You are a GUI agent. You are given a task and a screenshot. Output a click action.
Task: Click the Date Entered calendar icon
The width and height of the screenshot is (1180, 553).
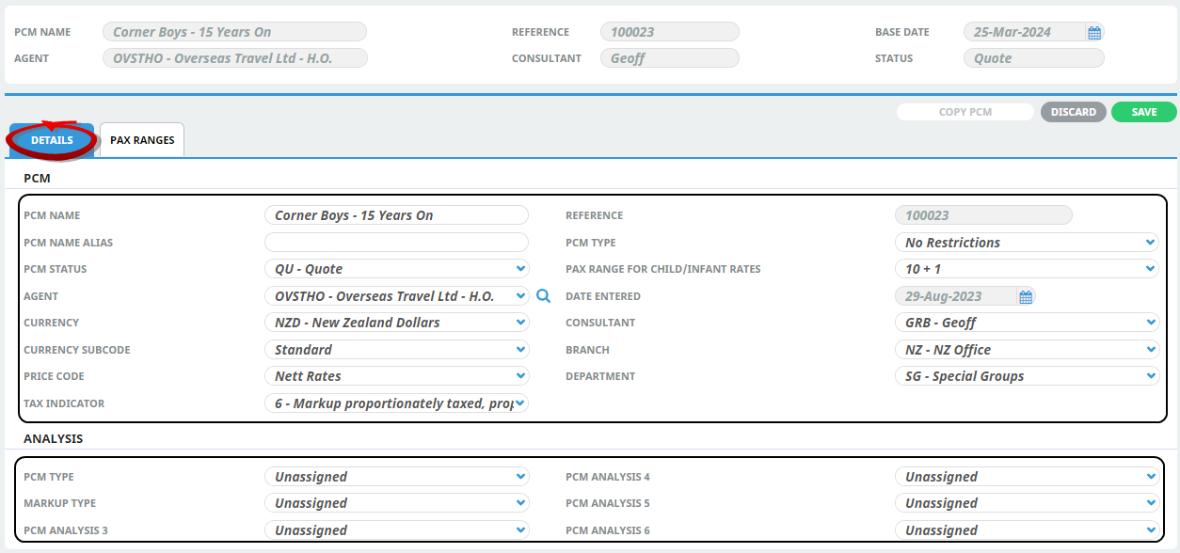click(1026, 296)
